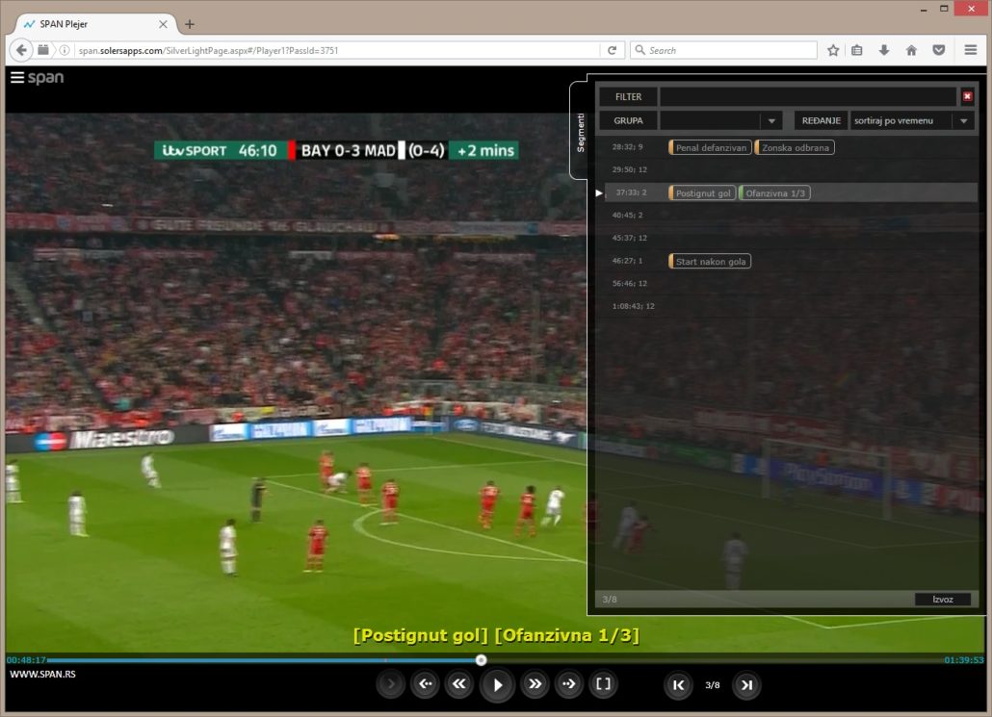Click the play marker on row 37:33; 2

tap(598, 192)
